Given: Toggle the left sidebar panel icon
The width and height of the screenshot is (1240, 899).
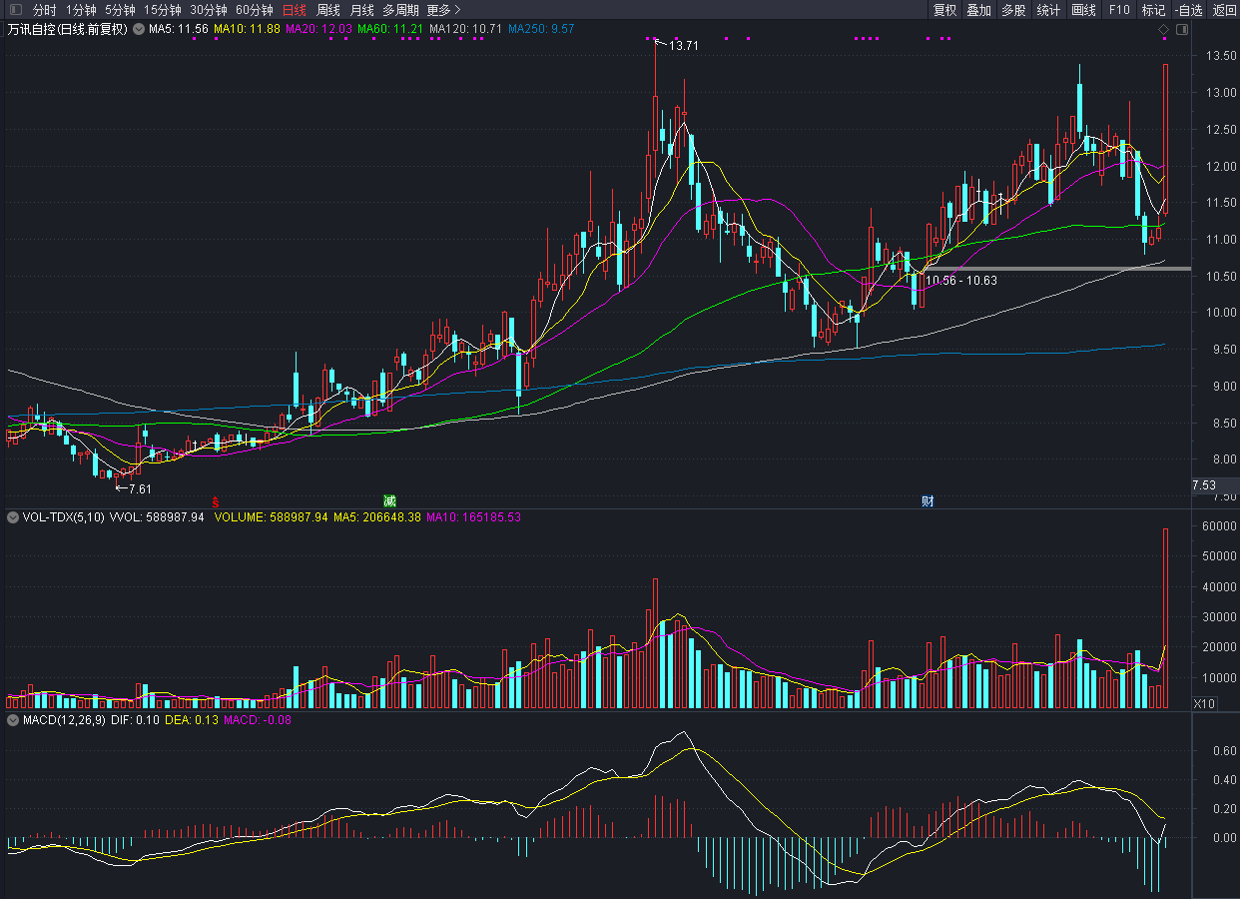Looking at the screenshot, I should pos(14,10).
